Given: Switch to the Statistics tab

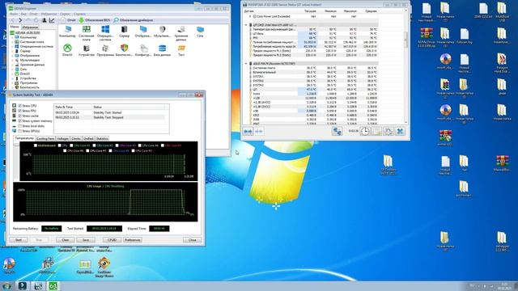Looking at the screenshot, I should coord(102,138).
